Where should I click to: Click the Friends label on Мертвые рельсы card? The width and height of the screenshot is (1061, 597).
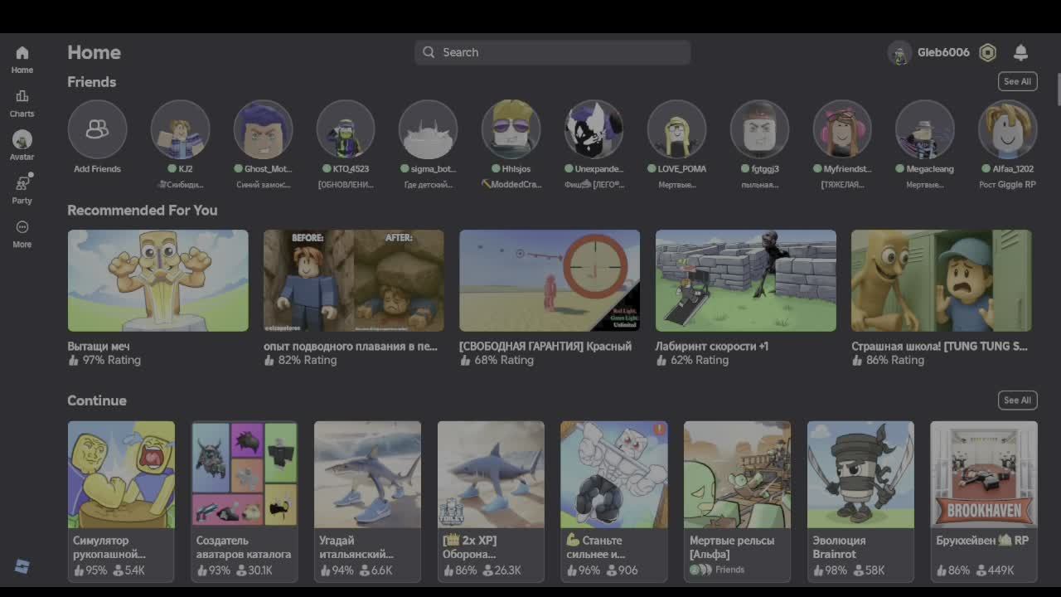click(729, 570)
